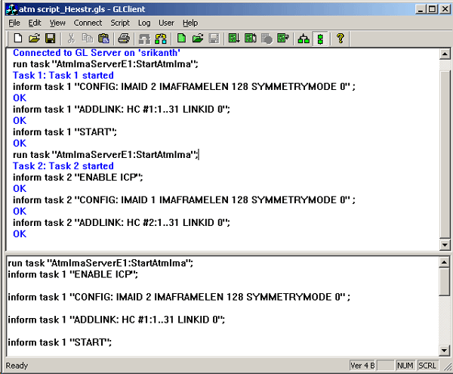
Task: Click the green script icon with down arrow
Action: tap(234, 39)
